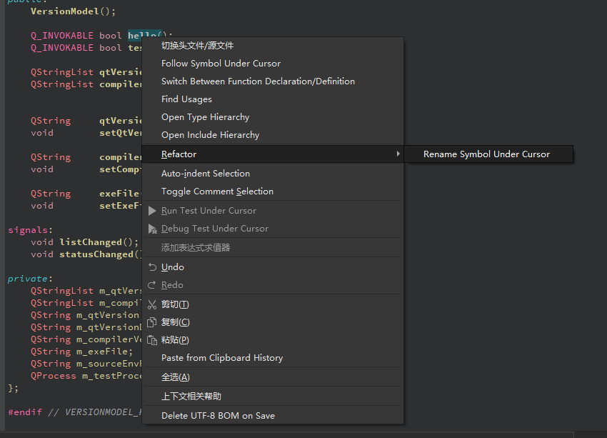Choose Delete UTF-8 BOM on Save
Viewport: 607px width, 438px height.
[273, 416]
